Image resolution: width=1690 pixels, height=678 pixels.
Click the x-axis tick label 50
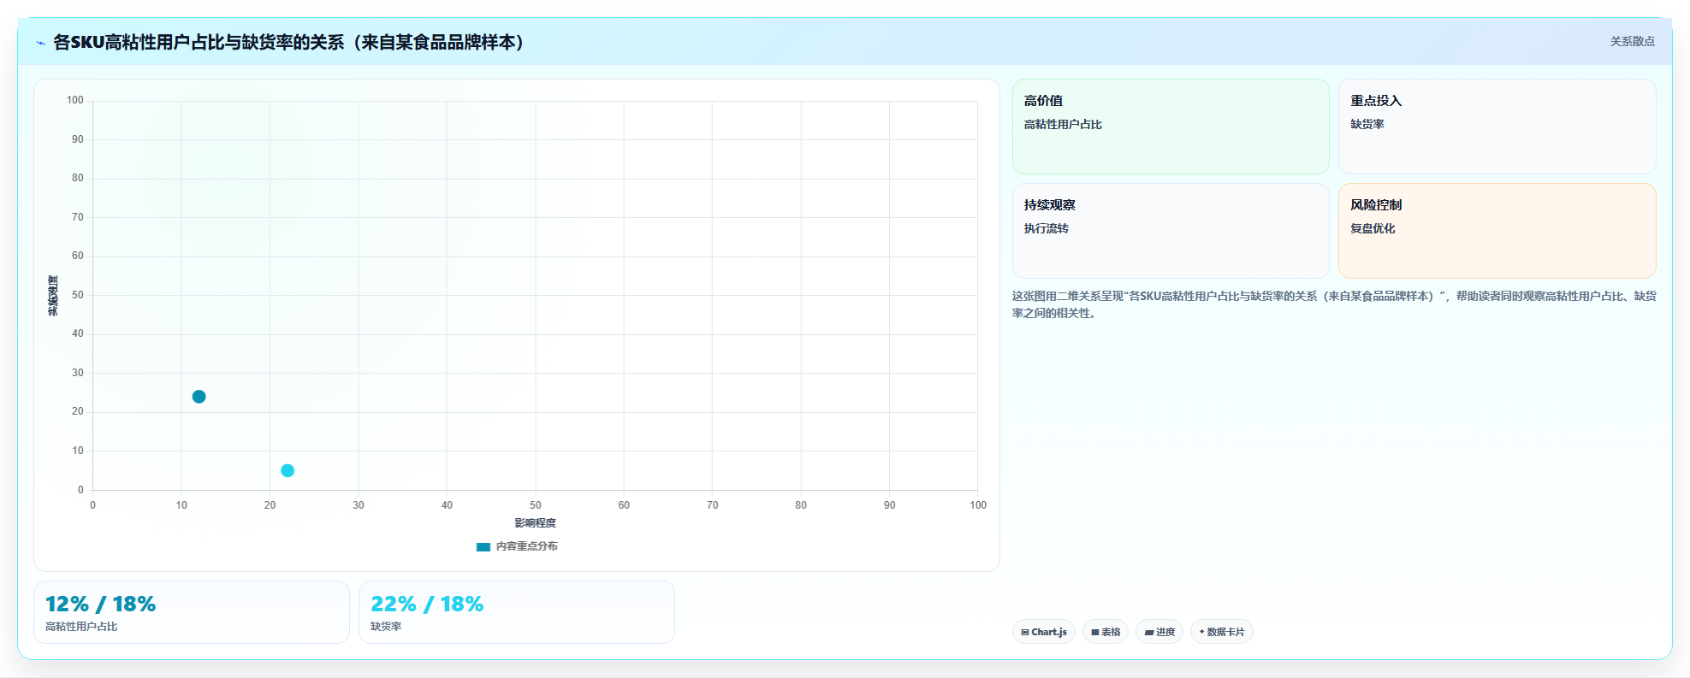536,505
